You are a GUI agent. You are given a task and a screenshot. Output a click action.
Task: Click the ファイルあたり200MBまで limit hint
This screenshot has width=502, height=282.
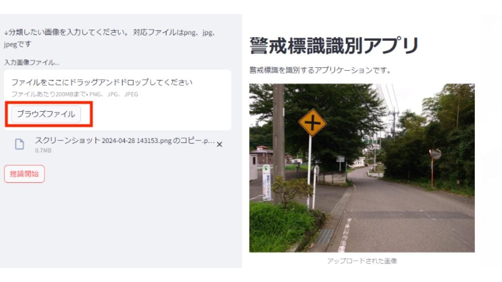(75, 94)
